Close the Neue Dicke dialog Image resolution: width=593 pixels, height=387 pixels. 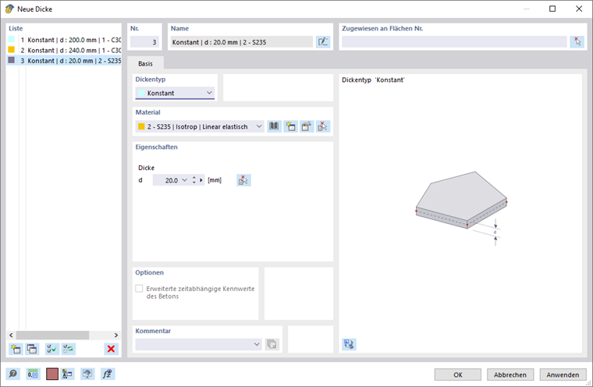pyautogui.click(x=579, y=9)
